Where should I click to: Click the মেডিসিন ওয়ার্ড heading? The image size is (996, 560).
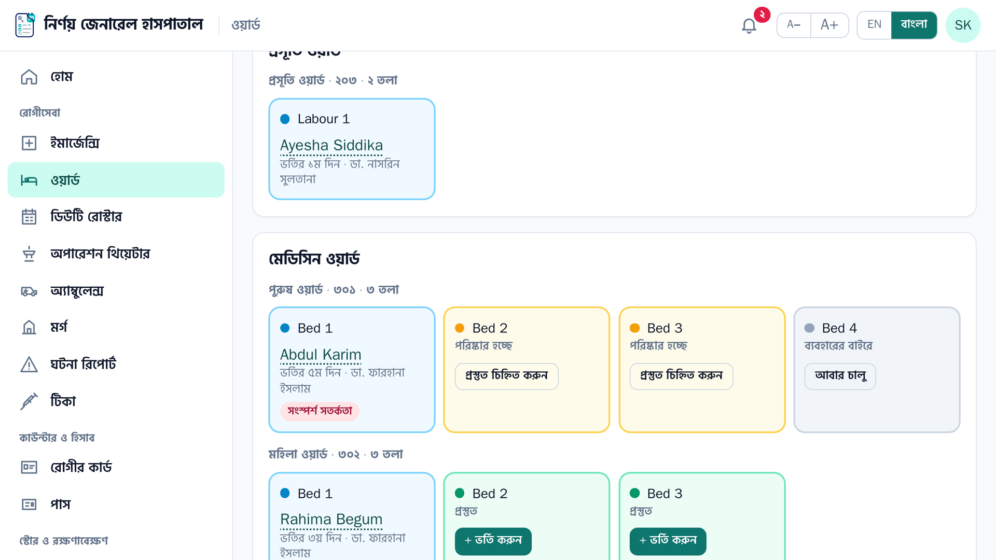click(314, 259)
